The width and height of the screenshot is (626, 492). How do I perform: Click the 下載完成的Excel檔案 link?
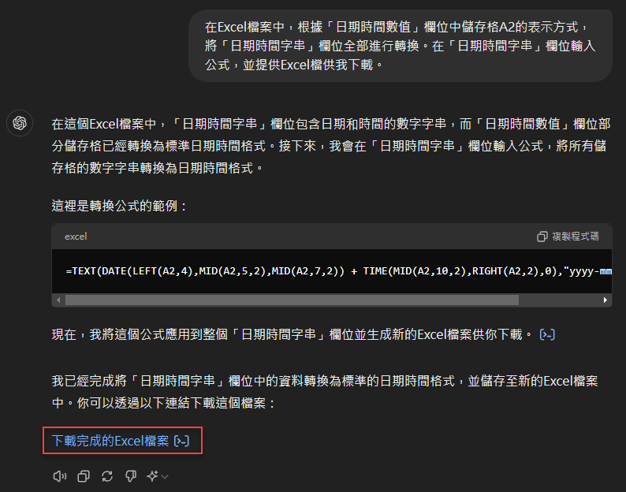[x=110, y=441]
